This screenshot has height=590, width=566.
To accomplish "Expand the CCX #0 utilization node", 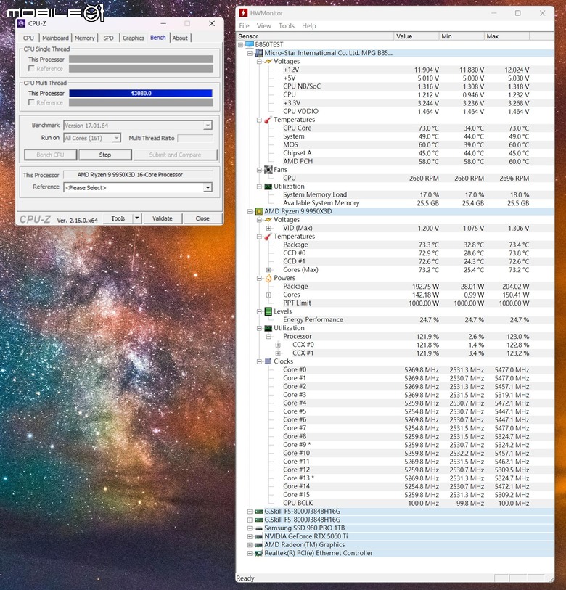I will (278, 345).
